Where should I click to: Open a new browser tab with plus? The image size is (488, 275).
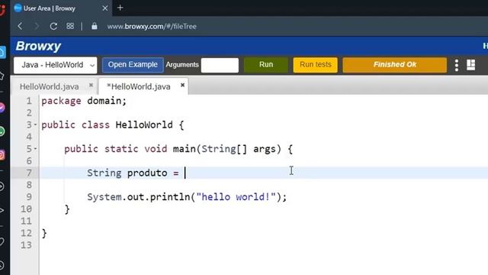point(120,8)
